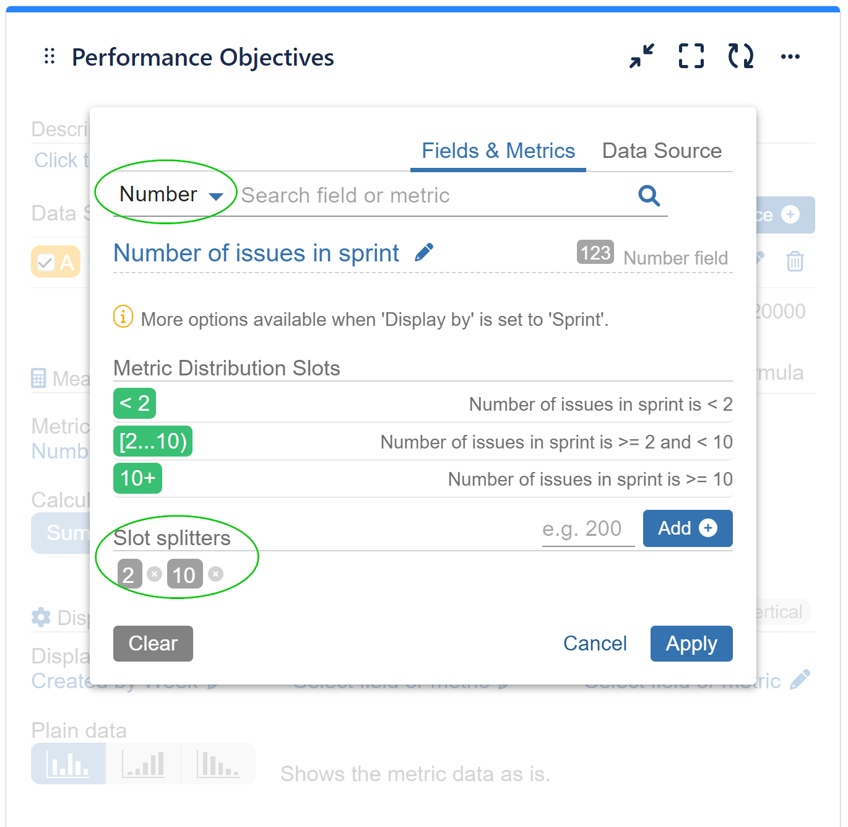
Task: Open the 'Number' field type dropdown
Action: [x=167, y=194]
